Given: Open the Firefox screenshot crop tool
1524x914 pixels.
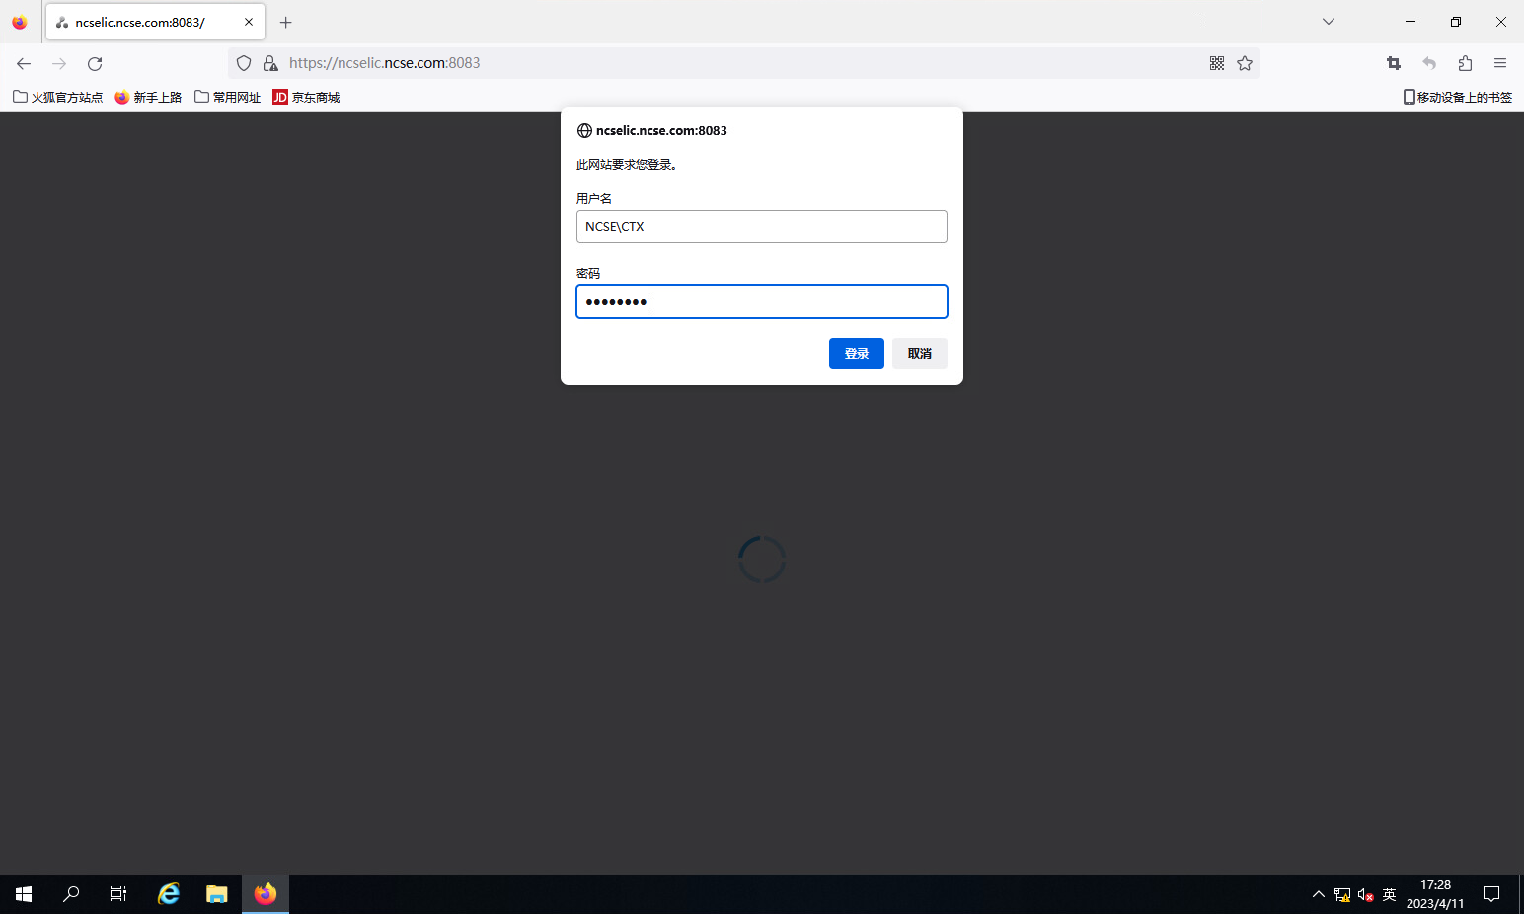Looking at the screenshot, I should point(1394,63).
